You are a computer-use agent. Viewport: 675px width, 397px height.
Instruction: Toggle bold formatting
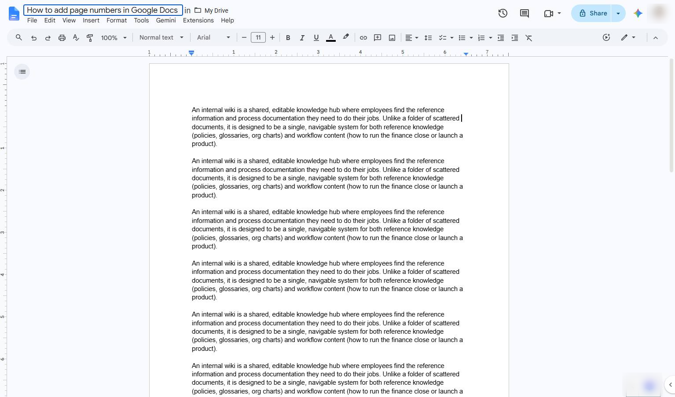tap(288, 38)
